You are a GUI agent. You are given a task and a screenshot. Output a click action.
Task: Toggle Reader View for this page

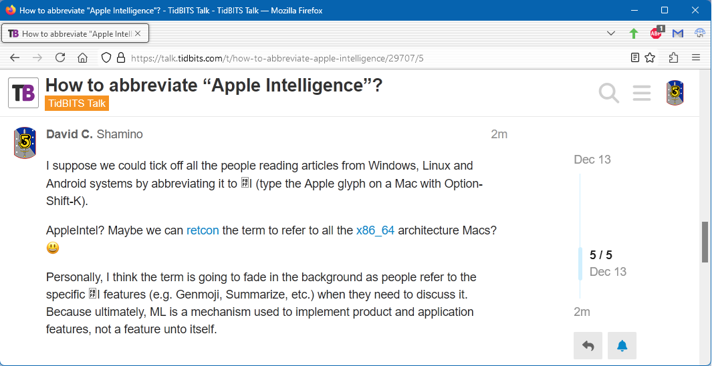[x=635, y=57]
